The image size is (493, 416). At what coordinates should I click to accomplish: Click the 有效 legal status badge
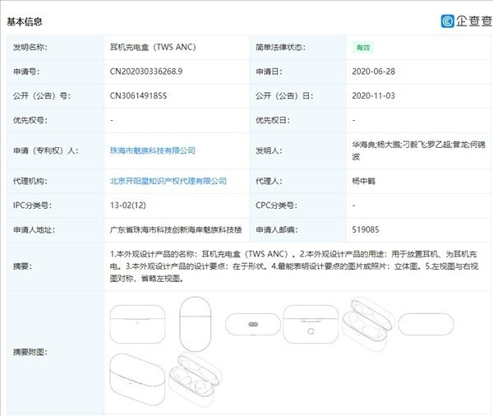(x=363, y=48)
